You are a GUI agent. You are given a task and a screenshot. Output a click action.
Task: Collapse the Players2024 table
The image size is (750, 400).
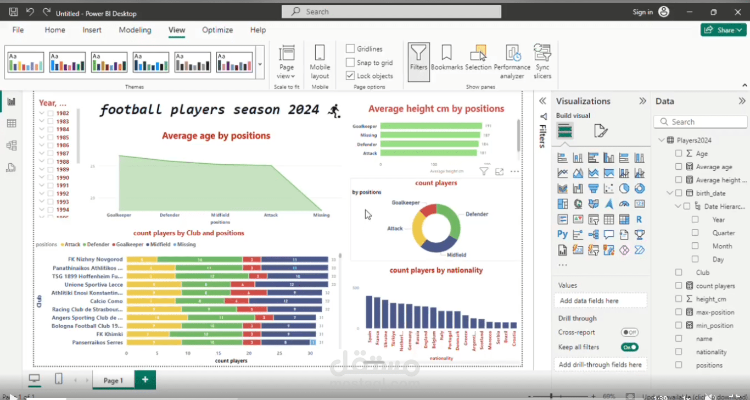[x=661, y=140]
